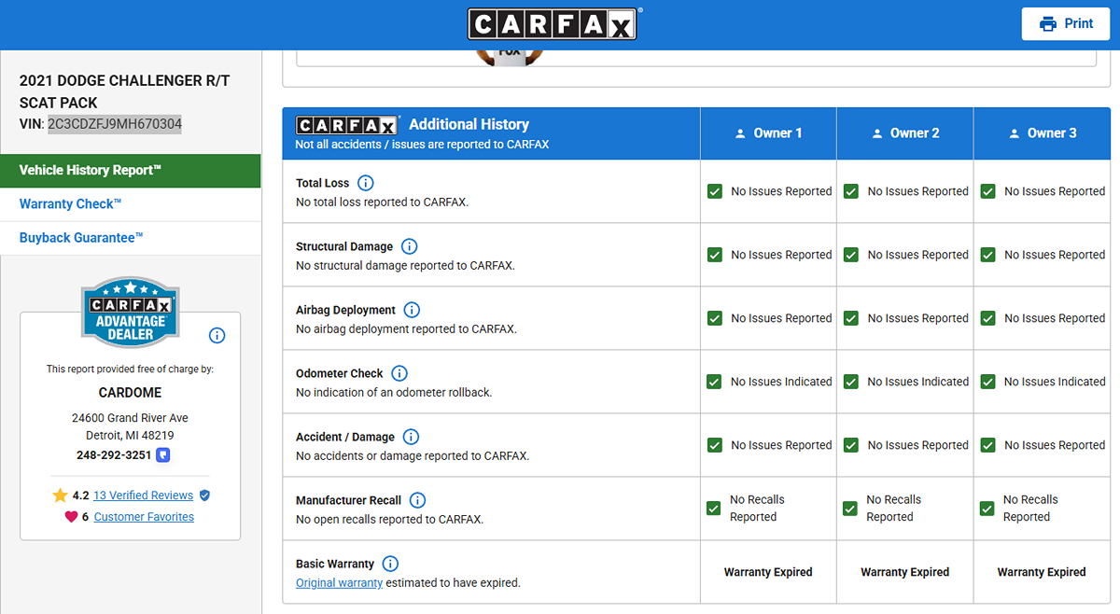Click the Owner 2 person icon
This screenshot has width=1120, height=614.
(x=876, y=133)
